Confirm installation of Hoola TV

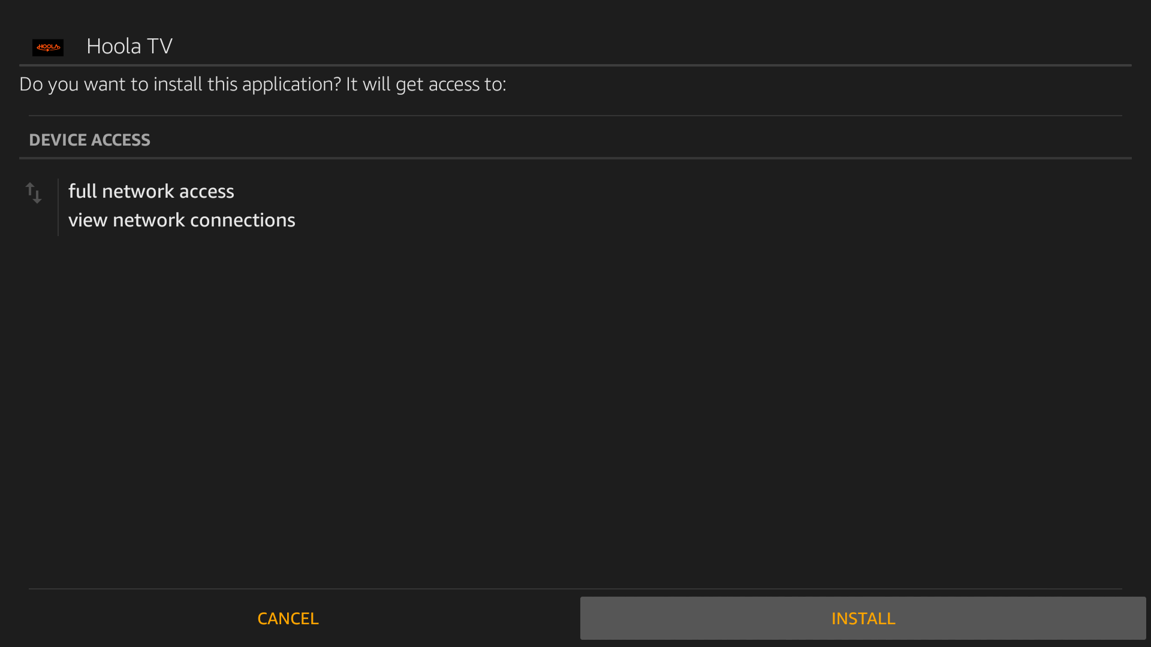pyautogui.click(x=863, y=618)
